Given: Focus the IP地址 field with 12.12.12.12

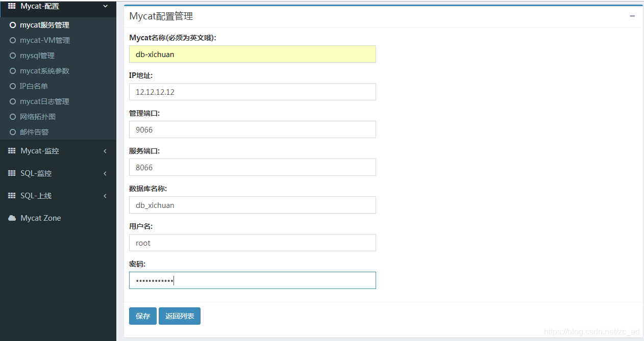Looking at the screenshot, I should click(x=253, y=92).
